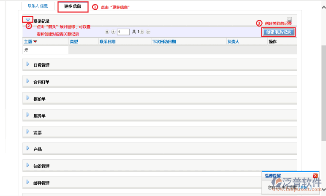Click the 合同订单 section title

click(x=41, y=82)
